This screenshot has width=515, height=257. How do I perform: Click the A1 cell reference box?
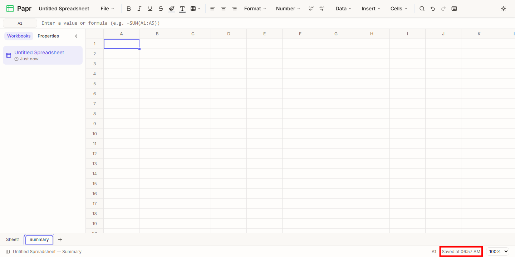20,23
